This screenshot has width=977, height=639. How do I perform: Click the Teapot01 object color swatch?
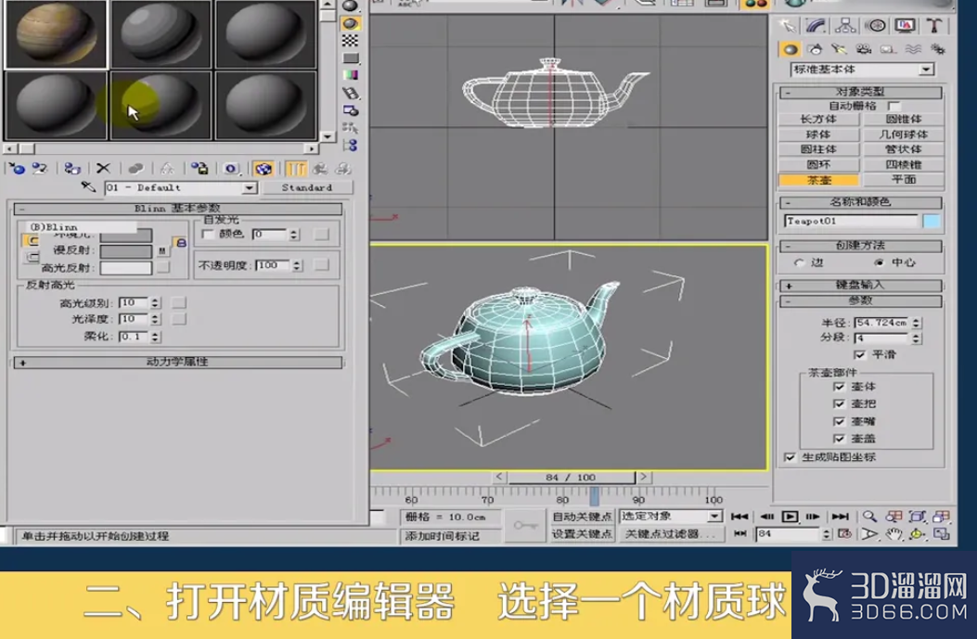pos(932,221)
